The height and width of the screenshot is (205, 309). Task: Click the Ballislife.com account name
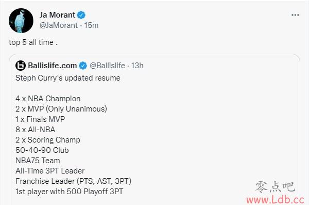click(53, 66)
